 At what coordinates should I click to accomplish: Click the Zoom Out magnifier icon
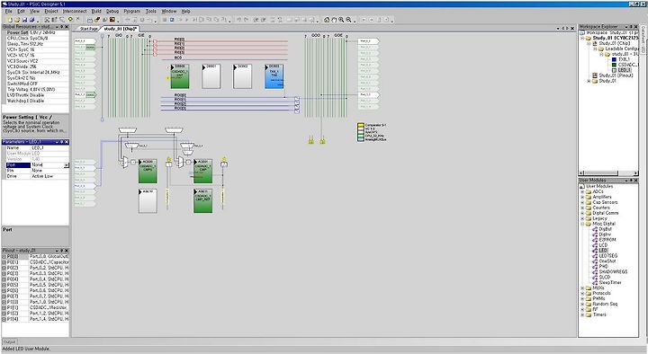pyautogui.click(x=349, y=20)
